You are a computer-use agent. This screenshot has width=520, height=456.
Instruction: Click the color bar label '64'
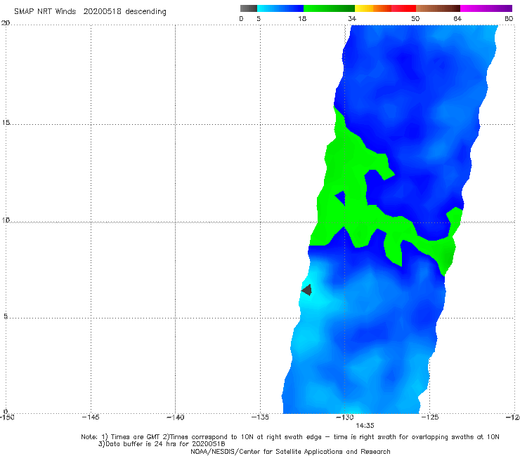coord(457,19)
